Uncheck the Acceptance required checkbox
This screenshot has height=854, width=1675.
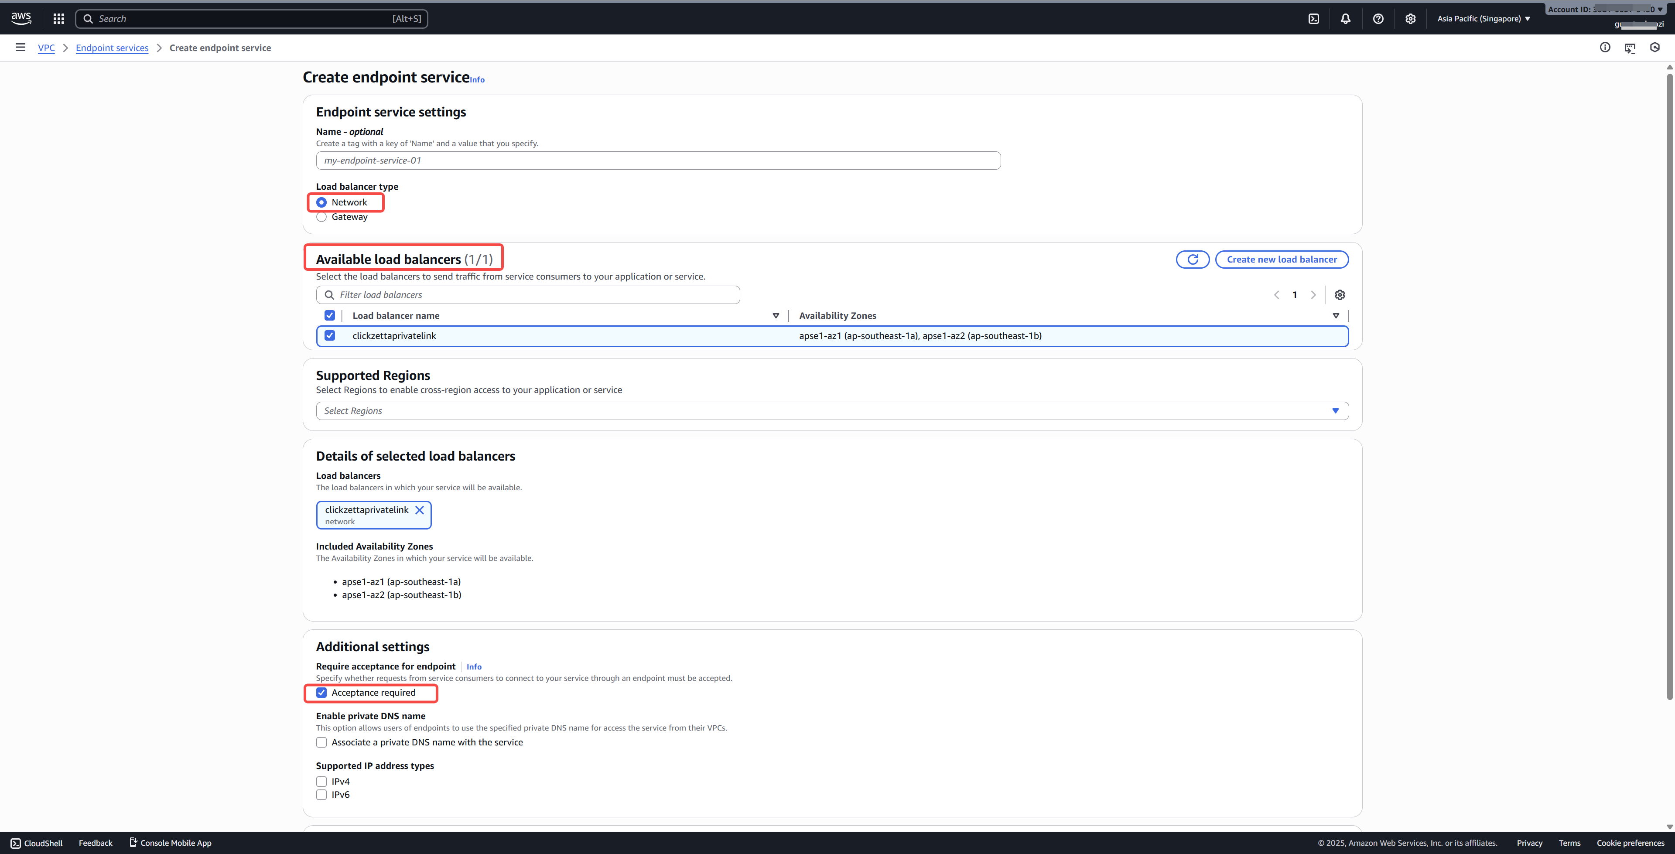tap(321, 693)
